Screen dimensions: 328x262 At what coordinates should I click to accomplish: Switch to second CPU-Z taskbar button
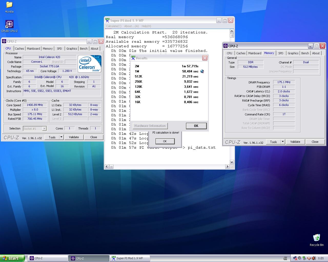pyautogui.click(x=89, y=258)
